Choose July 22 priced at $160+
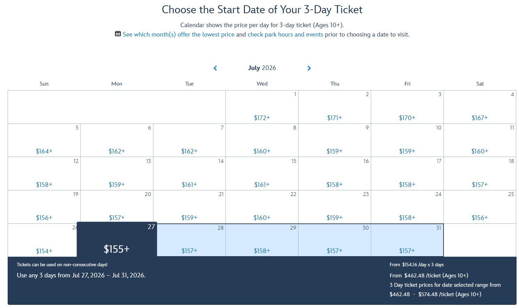The image size is (519, 308). coord(262,207)
